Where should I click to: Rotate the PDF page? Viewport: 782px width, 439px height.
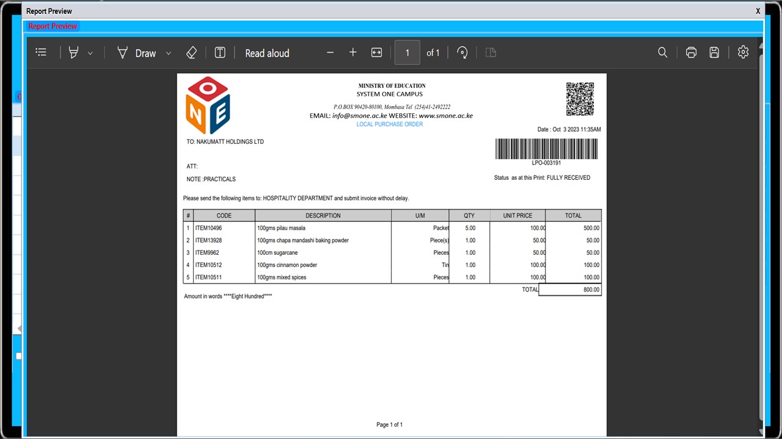(462, 52)
